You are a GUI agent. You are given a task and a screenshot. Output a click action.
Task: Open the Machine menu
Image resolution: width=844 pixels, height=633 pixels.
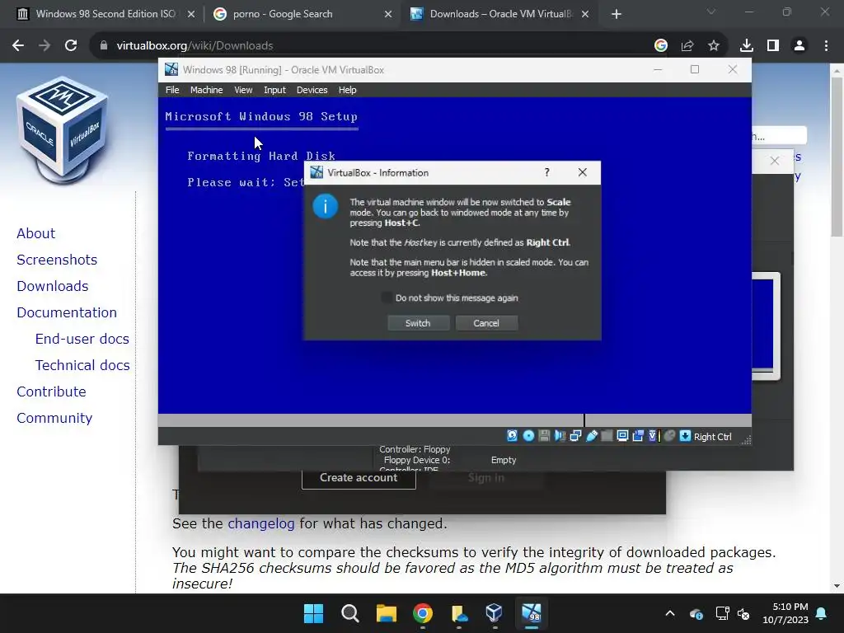(206, 90)
